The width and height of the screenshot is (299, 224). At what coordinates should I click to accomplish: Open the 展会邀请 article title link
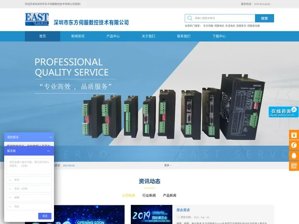183,210
